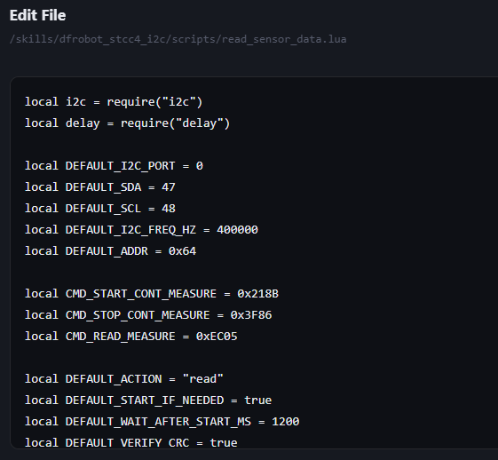The width and height of the screenshot is (498, 460).
Task: Click the read_sensor_data.lua file path
Action: coord(178,39)
